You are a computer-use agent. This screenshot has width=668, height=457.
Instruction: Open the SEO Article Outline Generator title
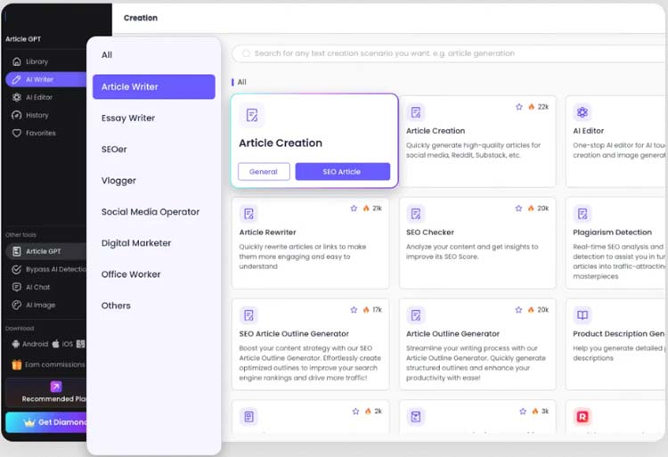tap(294, 334)
